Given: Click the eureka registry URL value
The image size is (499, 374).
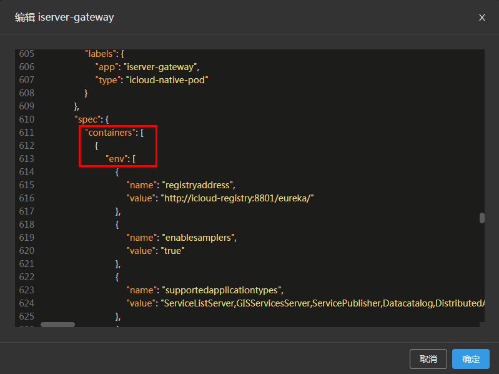Looking at the screenshot, I should click(x=237, y=198).
